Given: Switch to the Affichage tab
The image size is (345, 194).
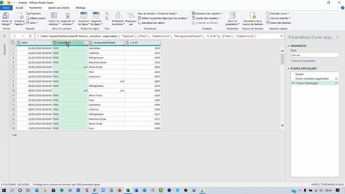Looking at the screenshot, I should click(x=80, y=8).
